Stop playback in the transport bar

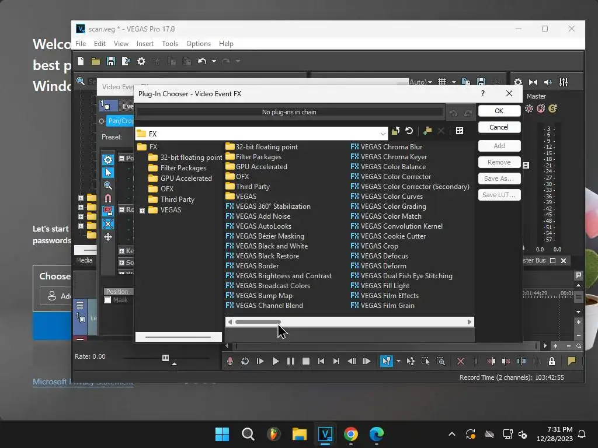click(306, 361)
